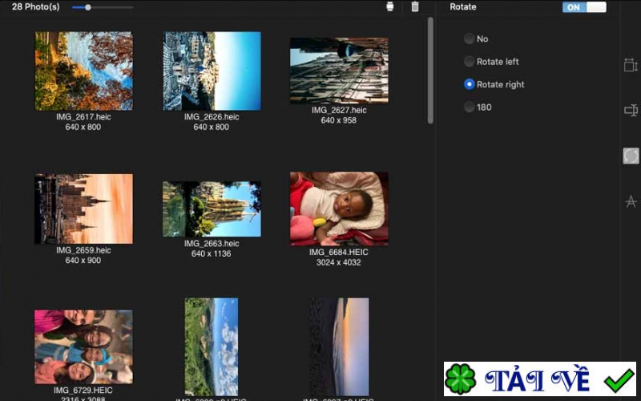641x401 pixels.
Task: Select the IMG_6684.HEIC baby photo
Action: click(339, 209)
